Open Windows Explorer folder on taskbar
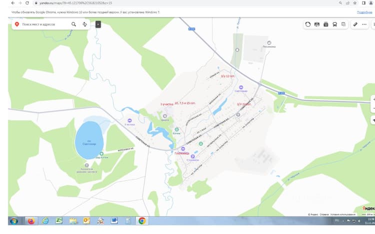The width and height of the screenshot is (375, 234). [73, 221]
